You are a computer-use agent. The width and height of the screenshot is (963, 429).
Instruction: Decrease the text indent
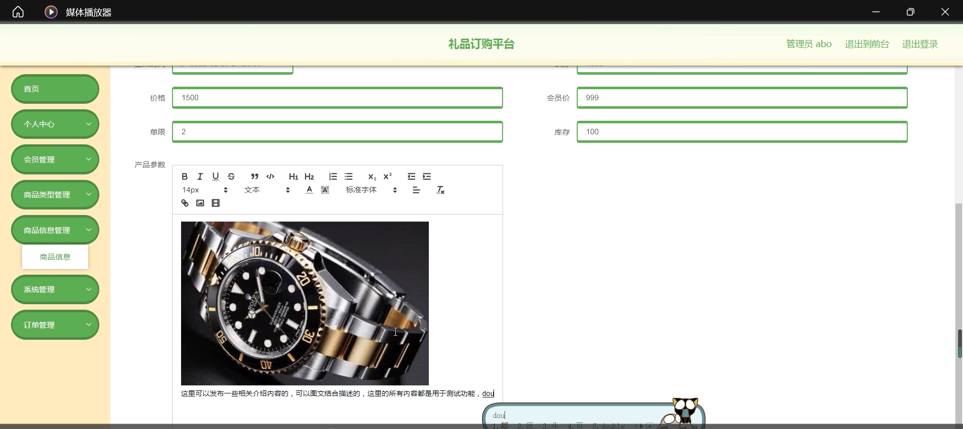point(411,176)
